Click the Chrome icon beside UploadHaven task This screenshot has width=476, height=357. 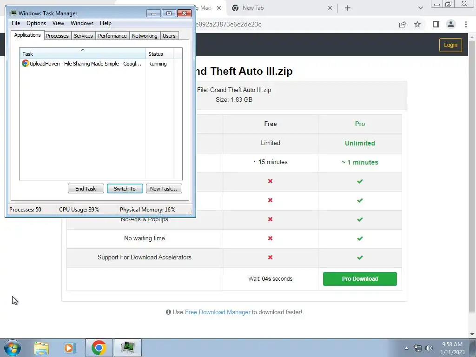tap(25, 63)
